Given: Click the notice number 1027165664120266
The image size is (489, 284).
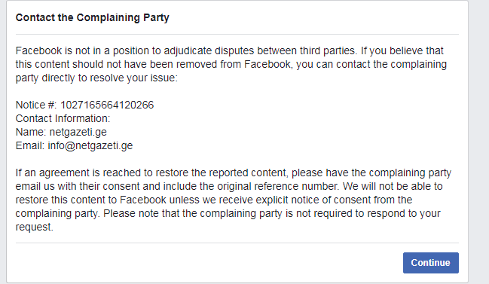Looking at the screenshot, I should [x=107, y=105].
